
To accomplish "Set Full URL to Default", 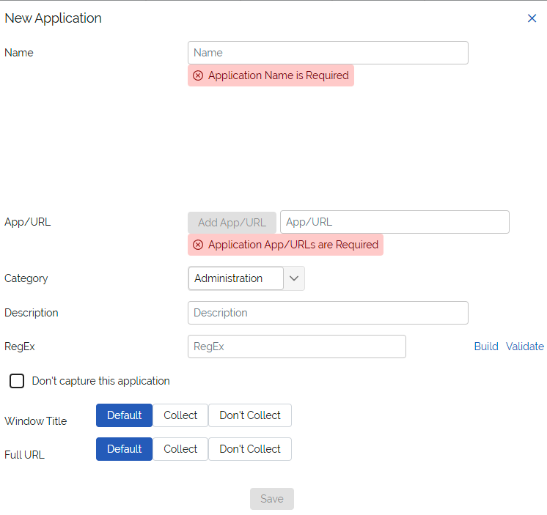I will click(124, 449).
